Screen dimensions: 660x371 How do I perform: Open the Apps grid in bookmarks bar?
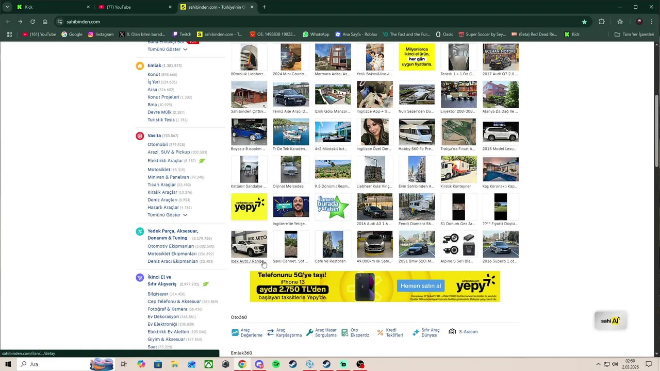pos(9,35)
